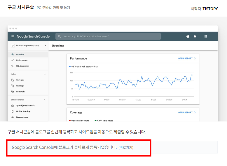Click the Performance card heading
The height and width of the screenshot is (166, 227).
[x=78, y=58]
